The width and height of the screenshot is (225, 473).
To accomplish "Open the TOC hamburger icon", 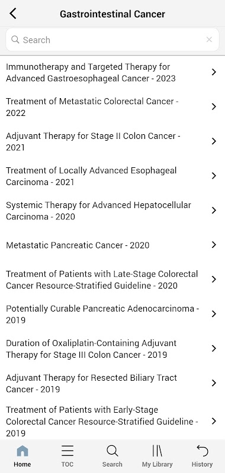I will pyautogui.click(x=67, y=456).
